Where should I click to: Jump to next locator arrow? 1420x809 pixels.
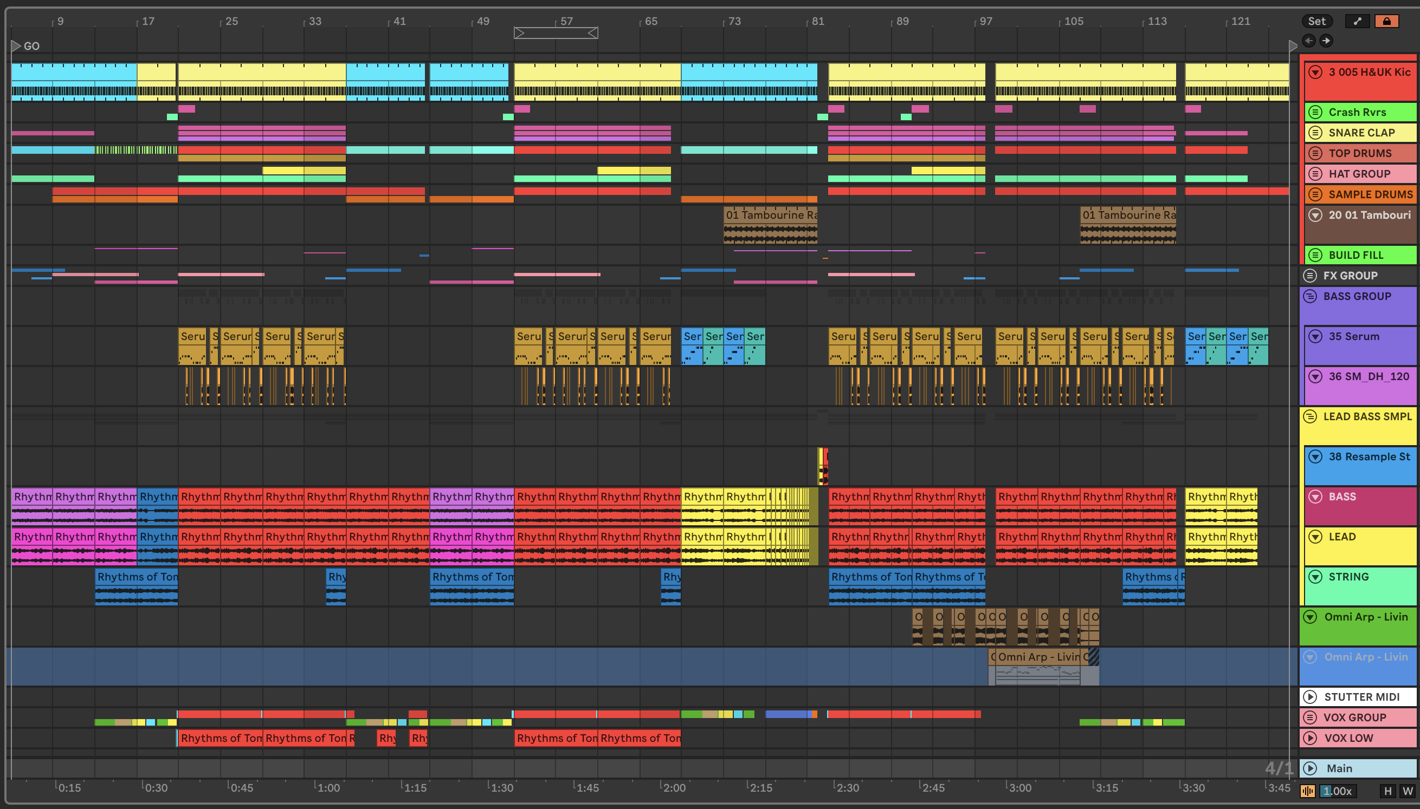coord(1326,41)
